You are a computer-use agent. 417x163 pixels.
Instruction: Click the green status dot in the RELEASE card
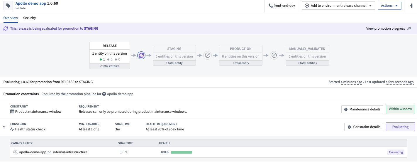101,59
